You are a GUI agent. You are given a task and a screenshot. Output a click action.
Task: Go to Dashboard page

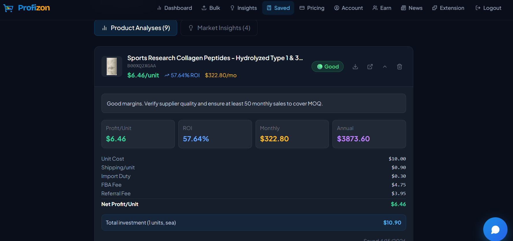pos(174,8)
